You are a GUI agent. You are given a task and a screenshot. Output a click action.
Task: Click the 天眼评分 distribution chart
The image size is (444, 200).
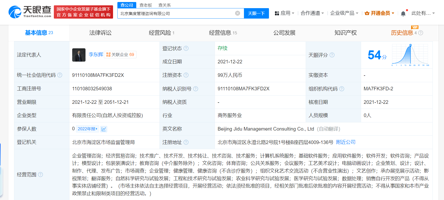point(410,55)
